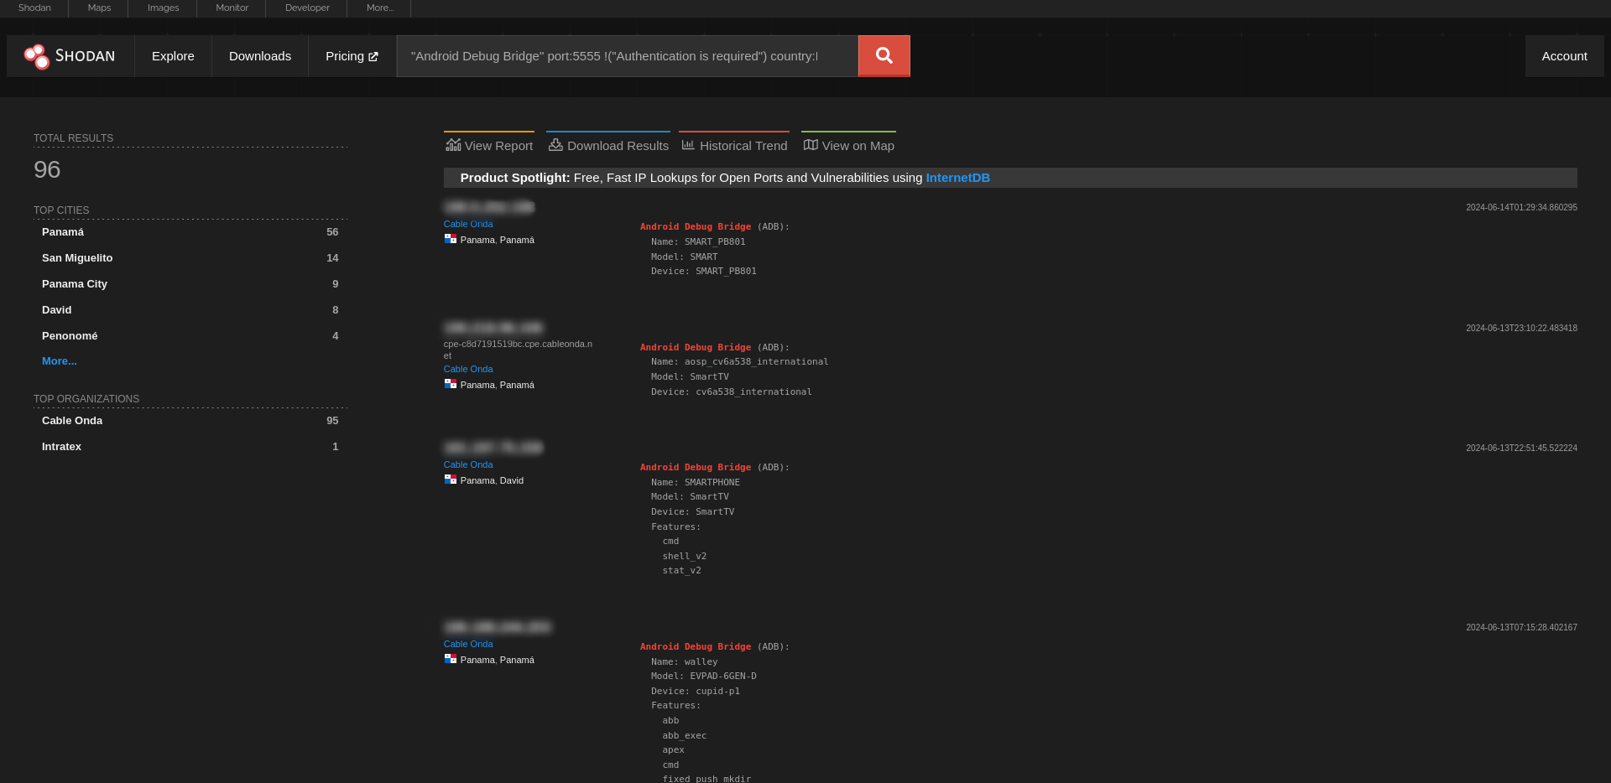The height and width of the screenshot is (783, 1611).
Task: Click the external link icon beside Pricing
Action: tap(373, 57)
